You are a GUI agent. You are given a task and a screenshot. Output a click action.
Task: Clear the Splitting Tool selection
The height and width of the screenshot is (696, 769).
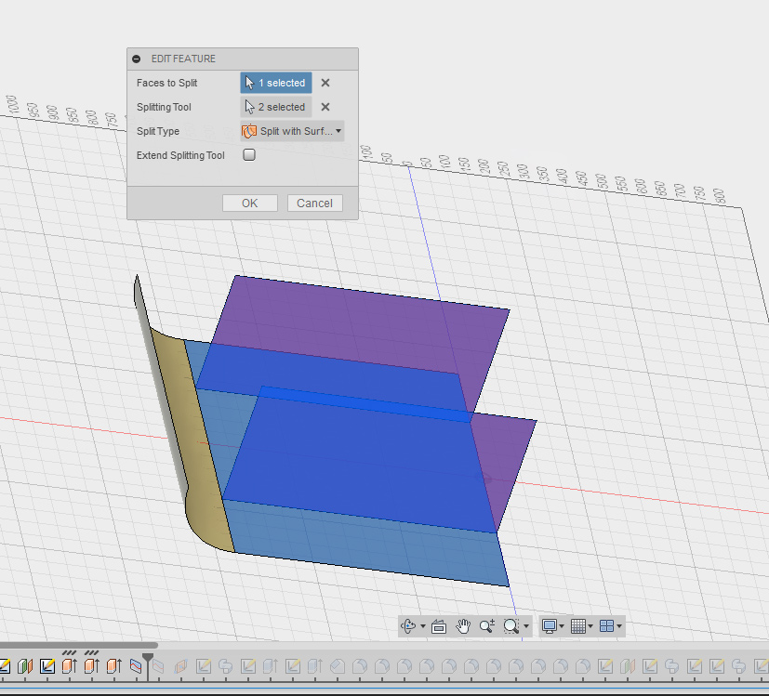click(x=325, y=107)
